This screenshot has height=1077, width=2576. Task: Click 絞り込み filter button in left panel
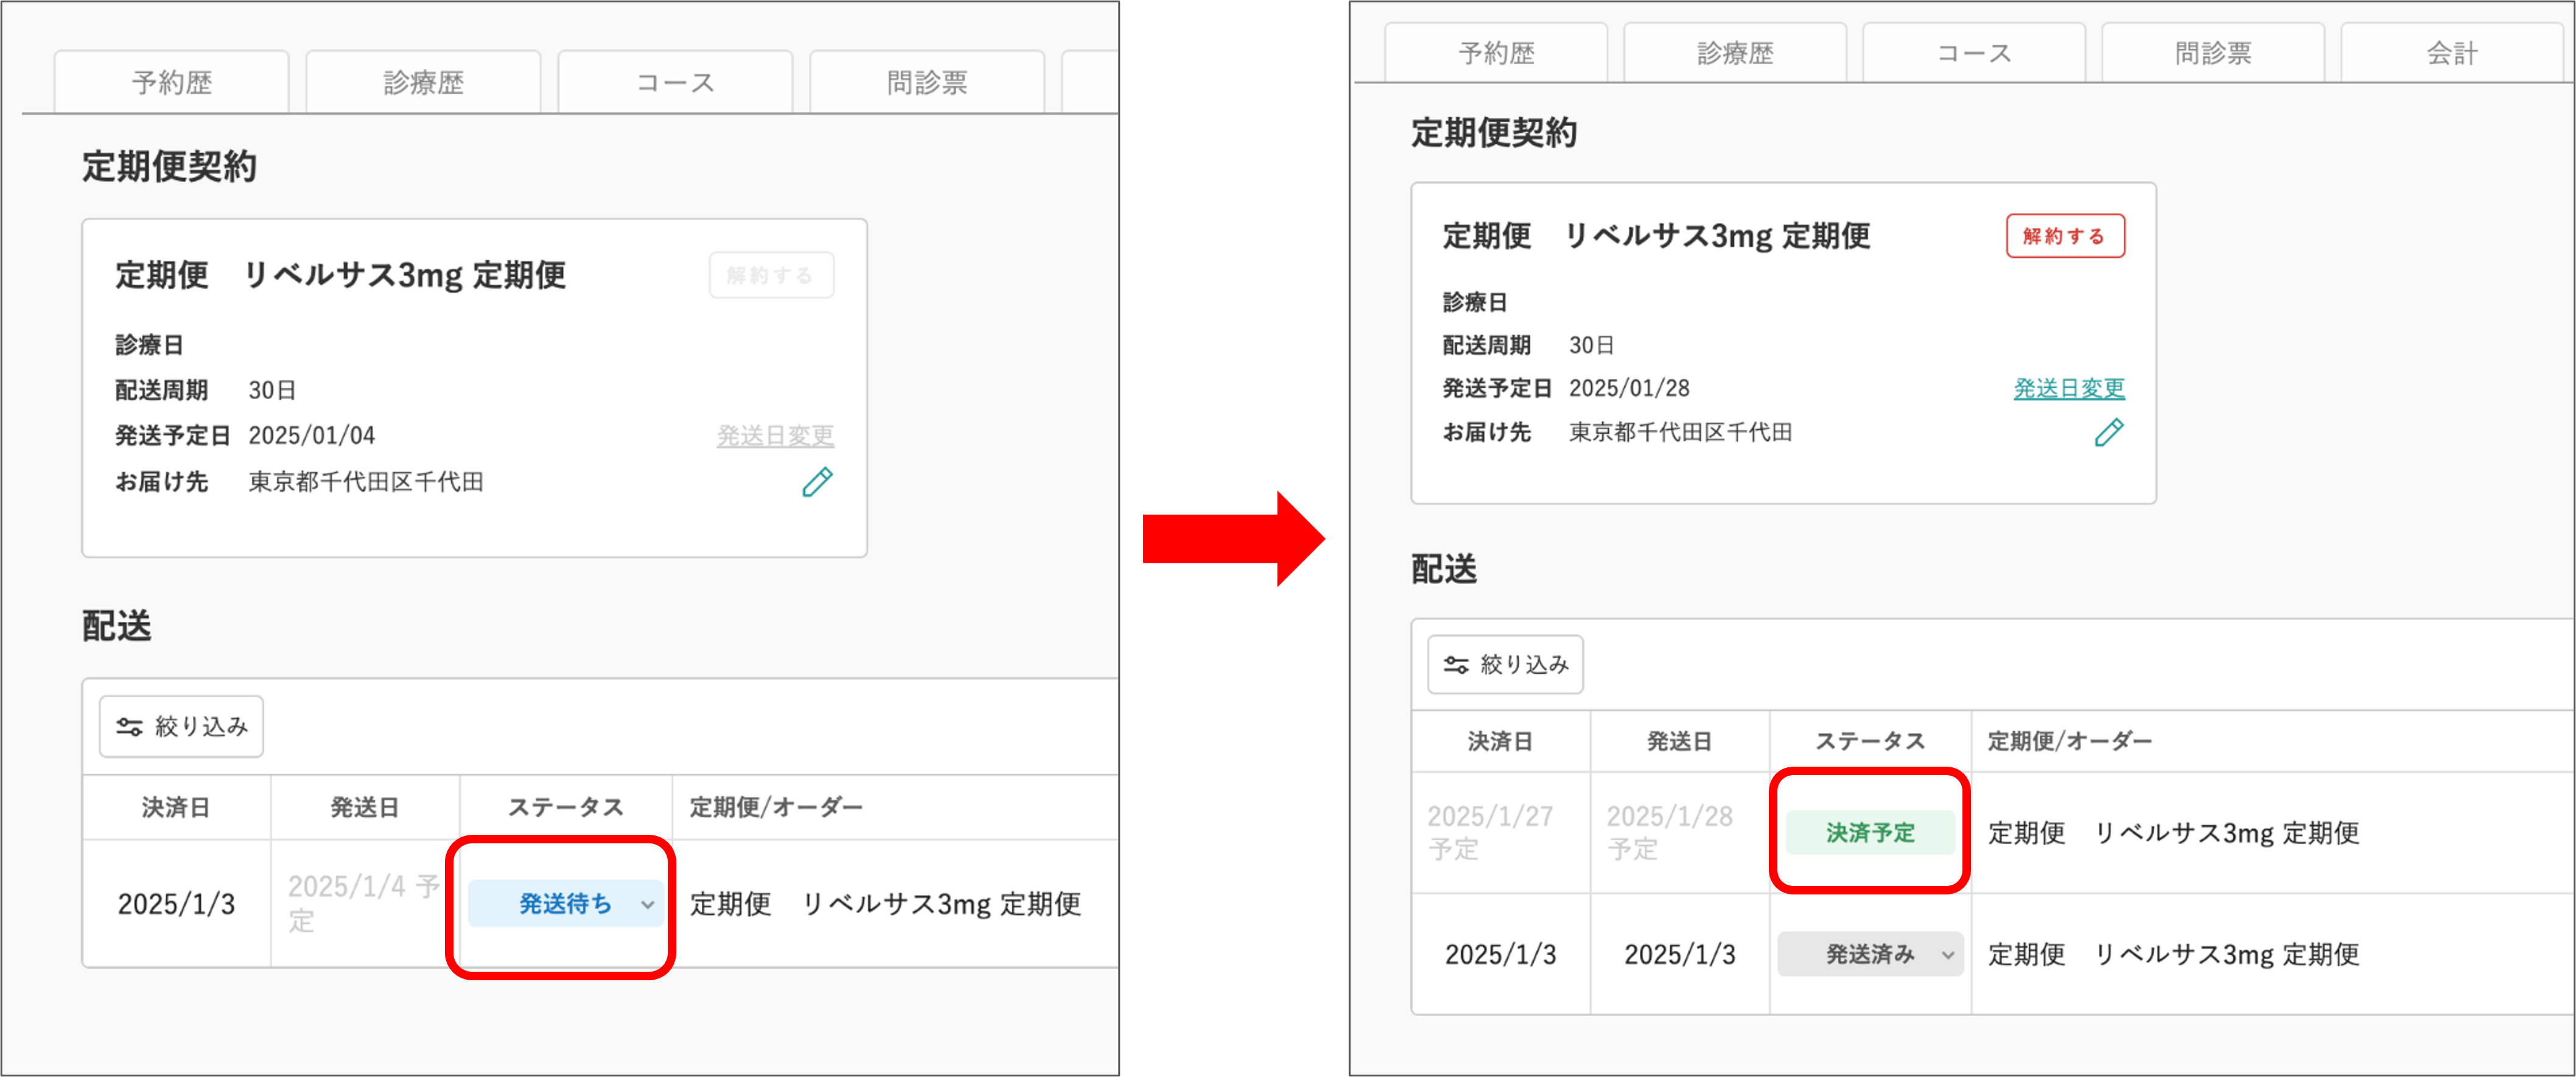(181, 726)
